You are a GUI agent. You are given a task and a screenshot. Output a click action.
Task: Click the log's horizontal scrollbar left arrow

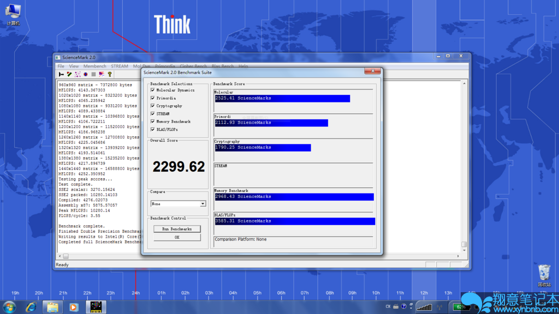[x=60, y=256]
